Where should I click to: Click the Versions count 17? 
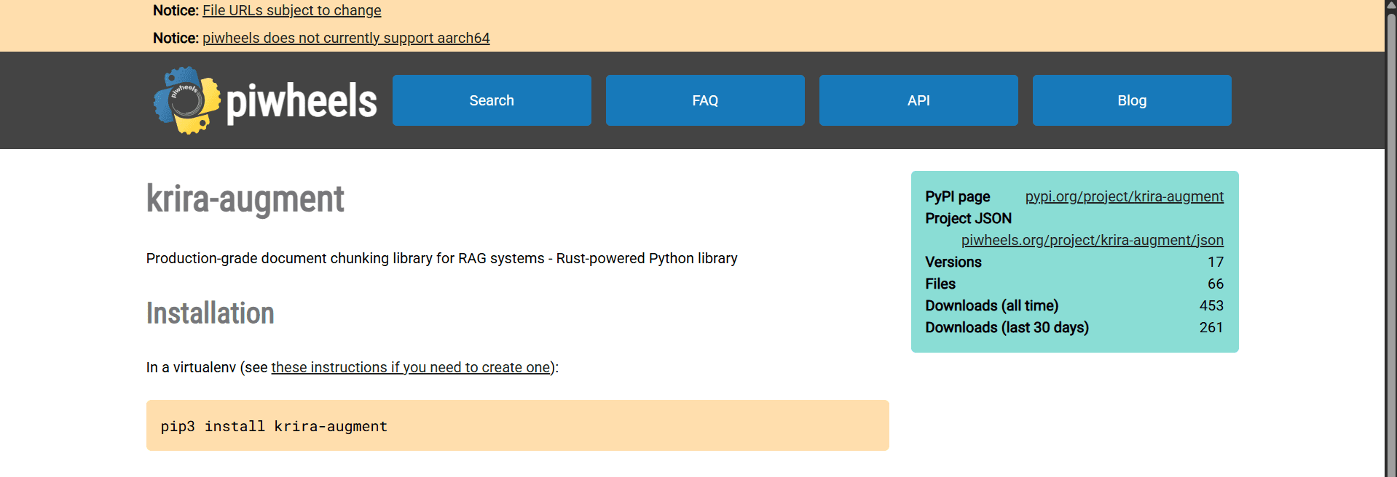pos(1215,262)
